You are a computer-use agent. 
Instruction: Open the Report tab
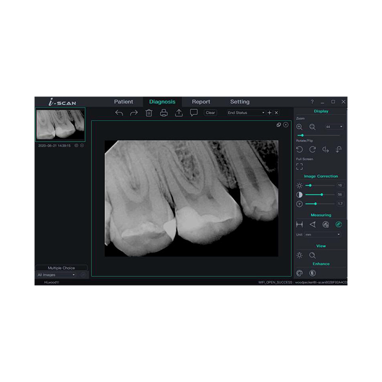(201, 102)
